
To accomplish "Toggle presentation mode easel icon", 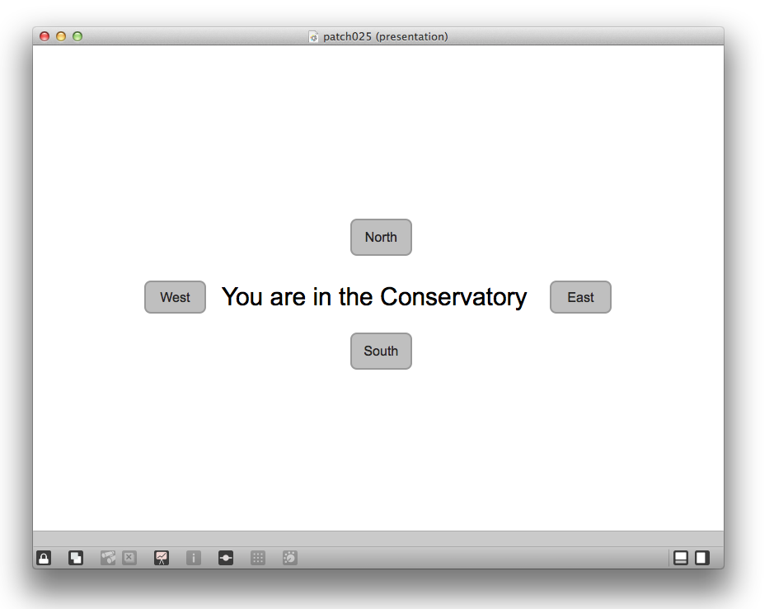I will click(x=162, y=558).
